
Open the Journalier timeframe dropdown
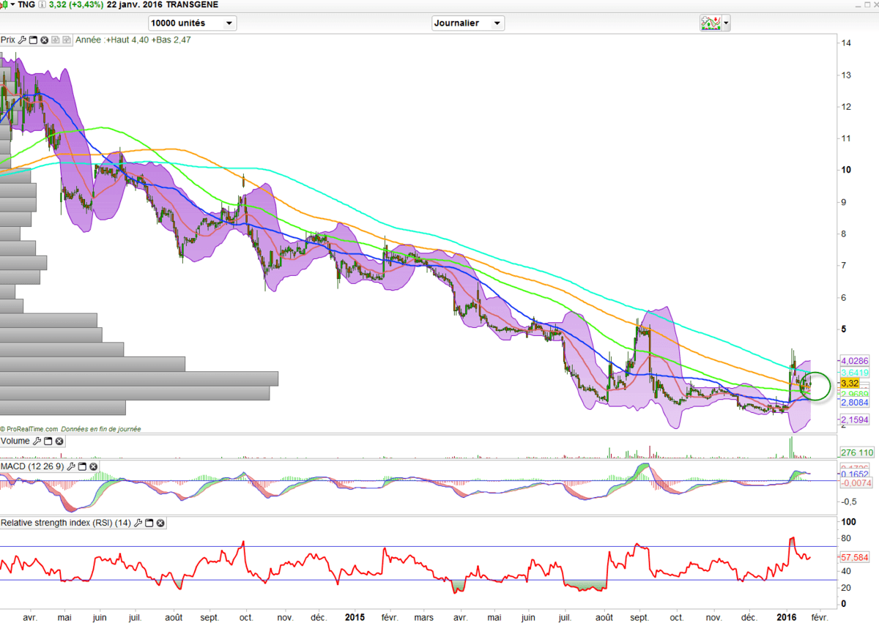pyautogui.click(x=468, y=23)
